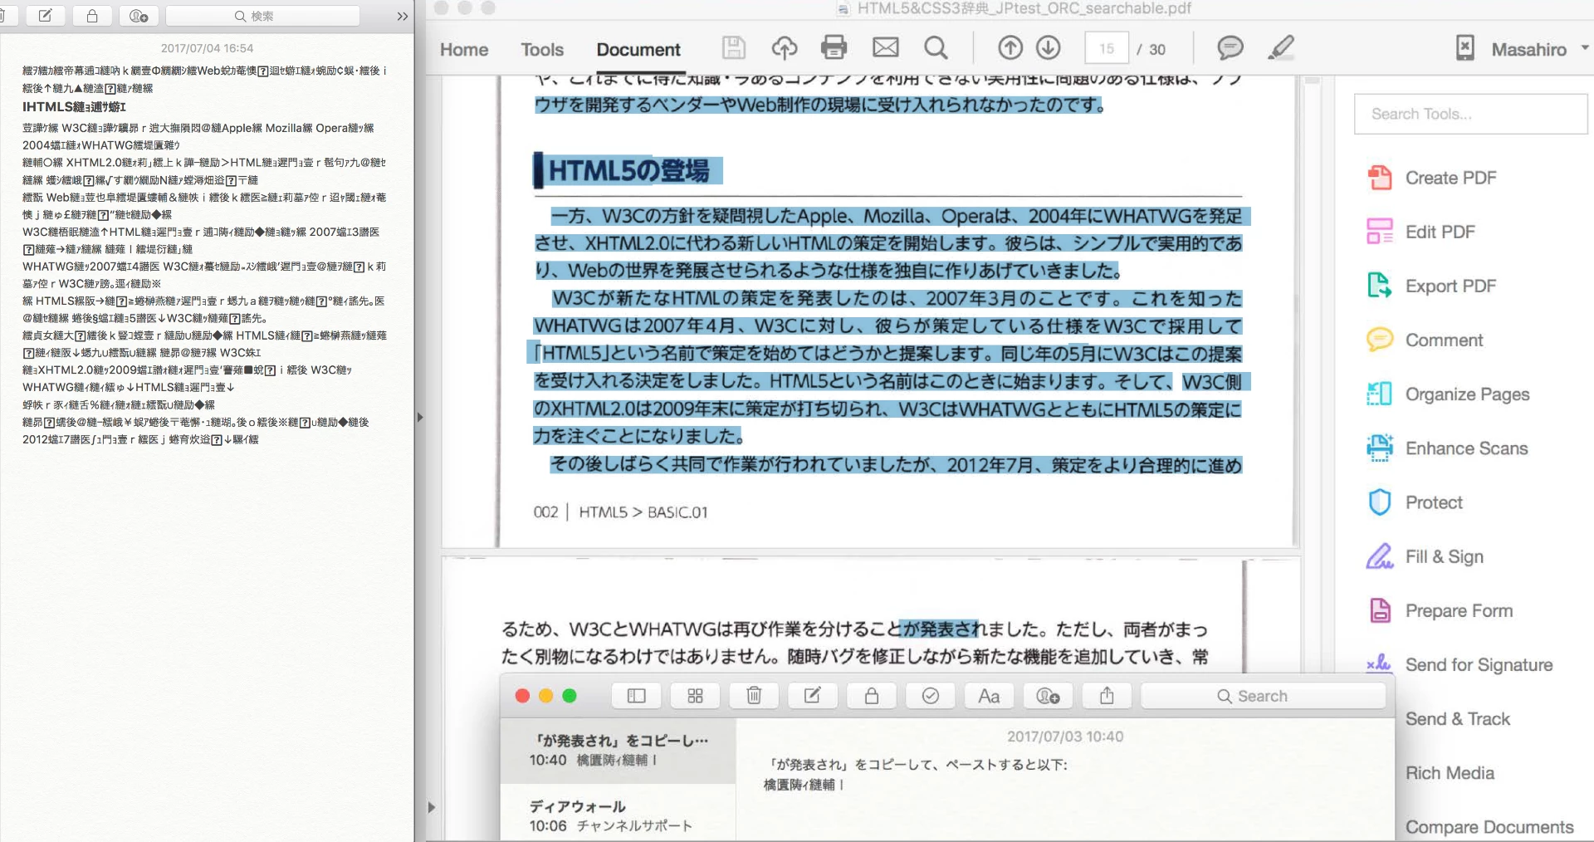Image resolution: width=1594 pixels, height=842 pixels.
Task: Switch to the Tools tab
Action: tap(542, 50)
